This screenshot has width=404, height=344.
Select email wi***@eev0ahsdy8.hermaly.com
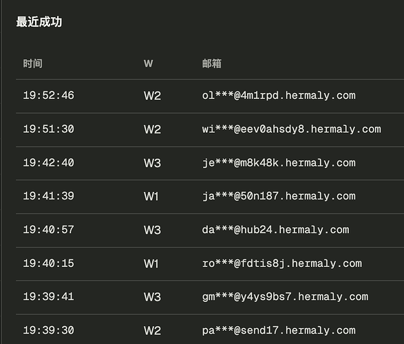click(x=291, y=129)
